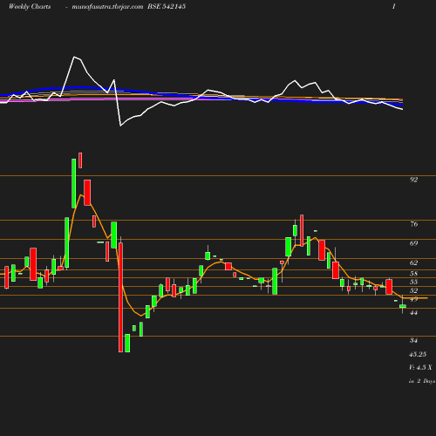Click the price label 58

[x=414, y=274]
